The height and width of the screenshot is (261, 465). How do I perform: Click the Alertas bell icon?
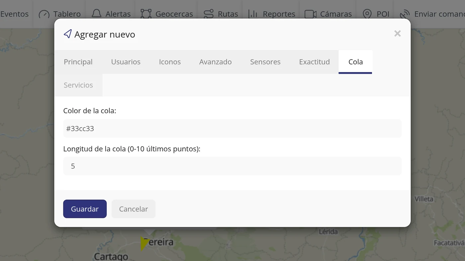point(96,14)
